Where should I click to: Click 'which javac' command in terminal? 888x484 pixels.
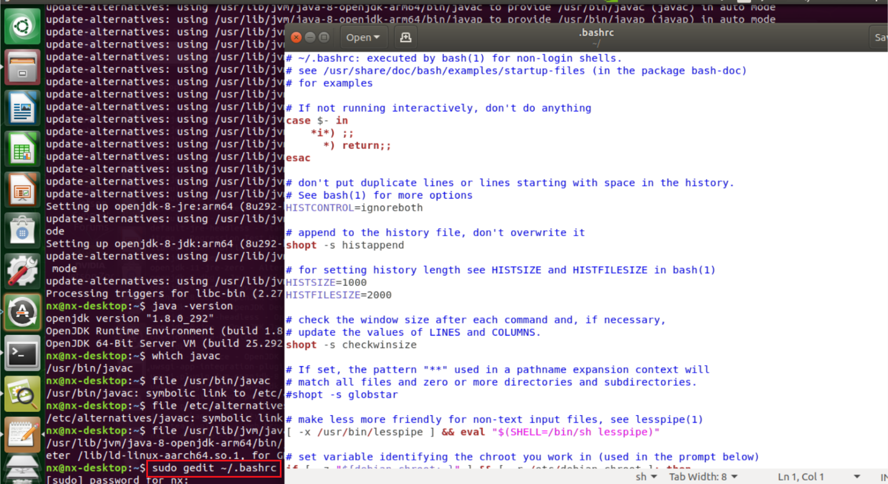click(186, 356)
